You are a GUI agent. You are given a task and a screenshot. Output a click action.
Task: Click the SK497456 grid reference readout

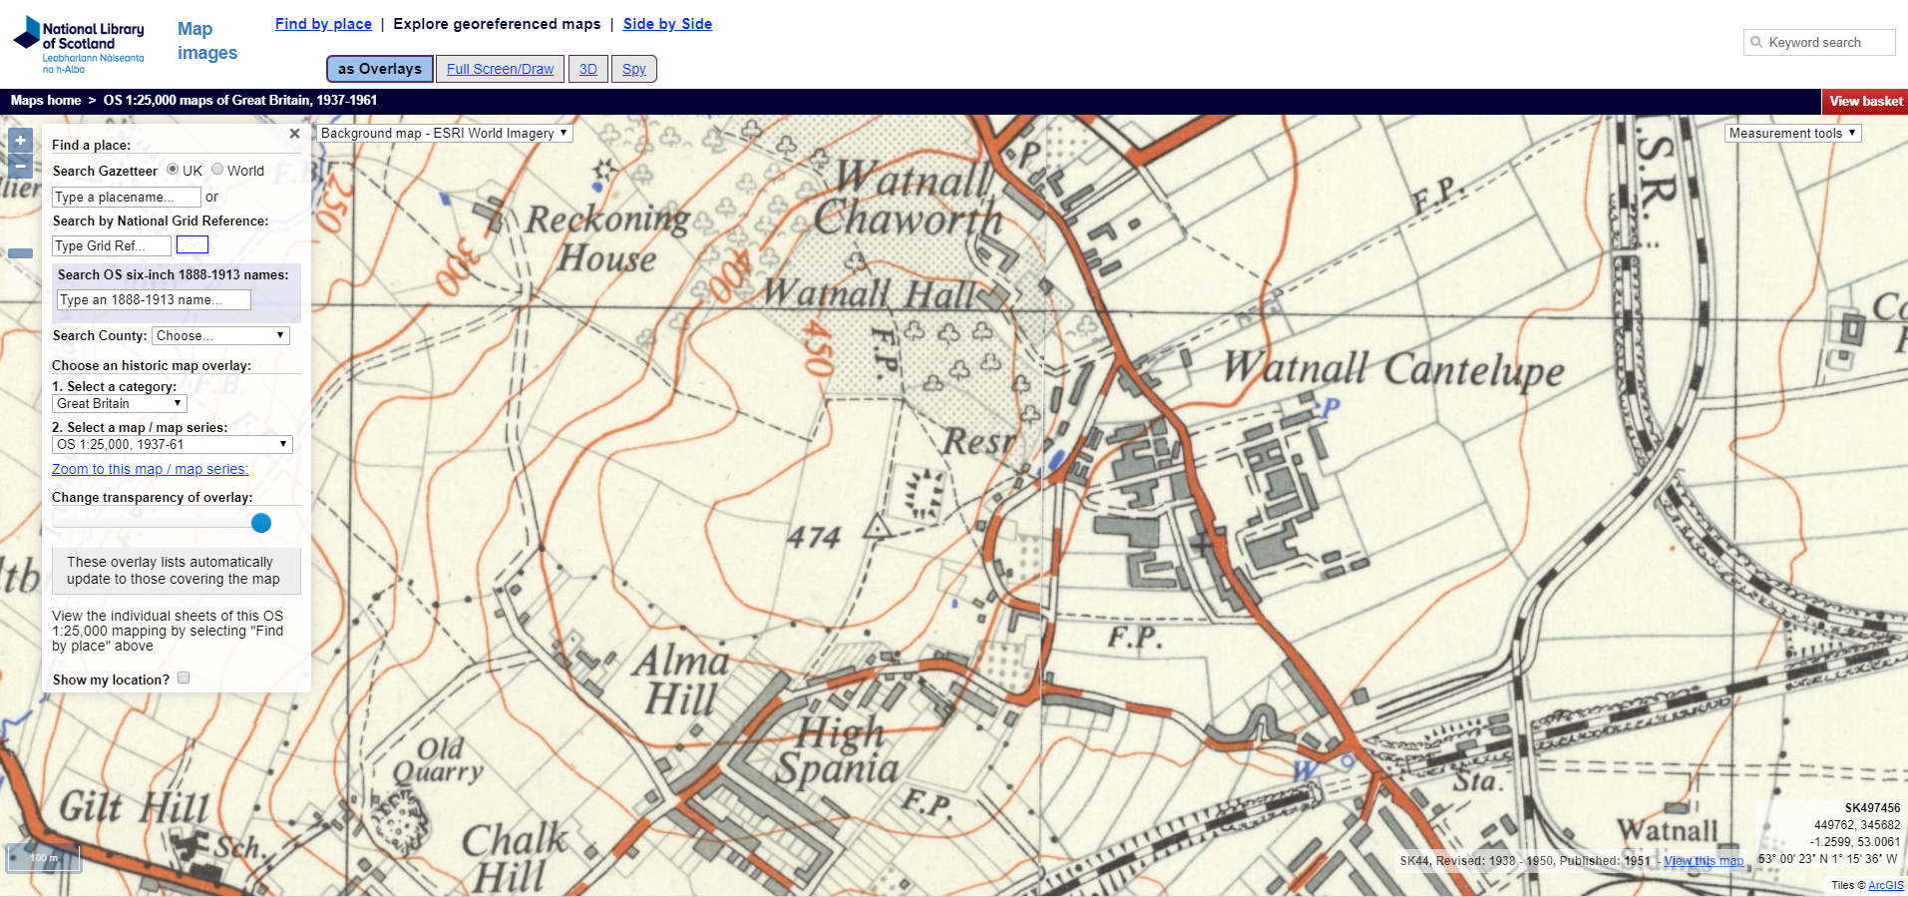click(1872, 808)
